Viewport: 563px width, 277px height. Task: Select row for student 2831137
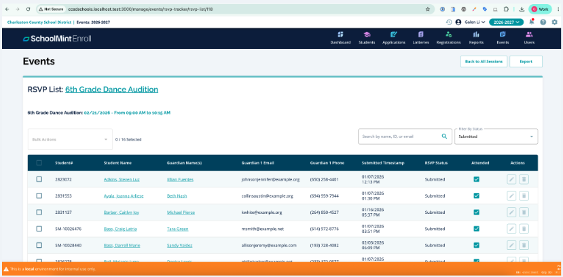[39, 213]
